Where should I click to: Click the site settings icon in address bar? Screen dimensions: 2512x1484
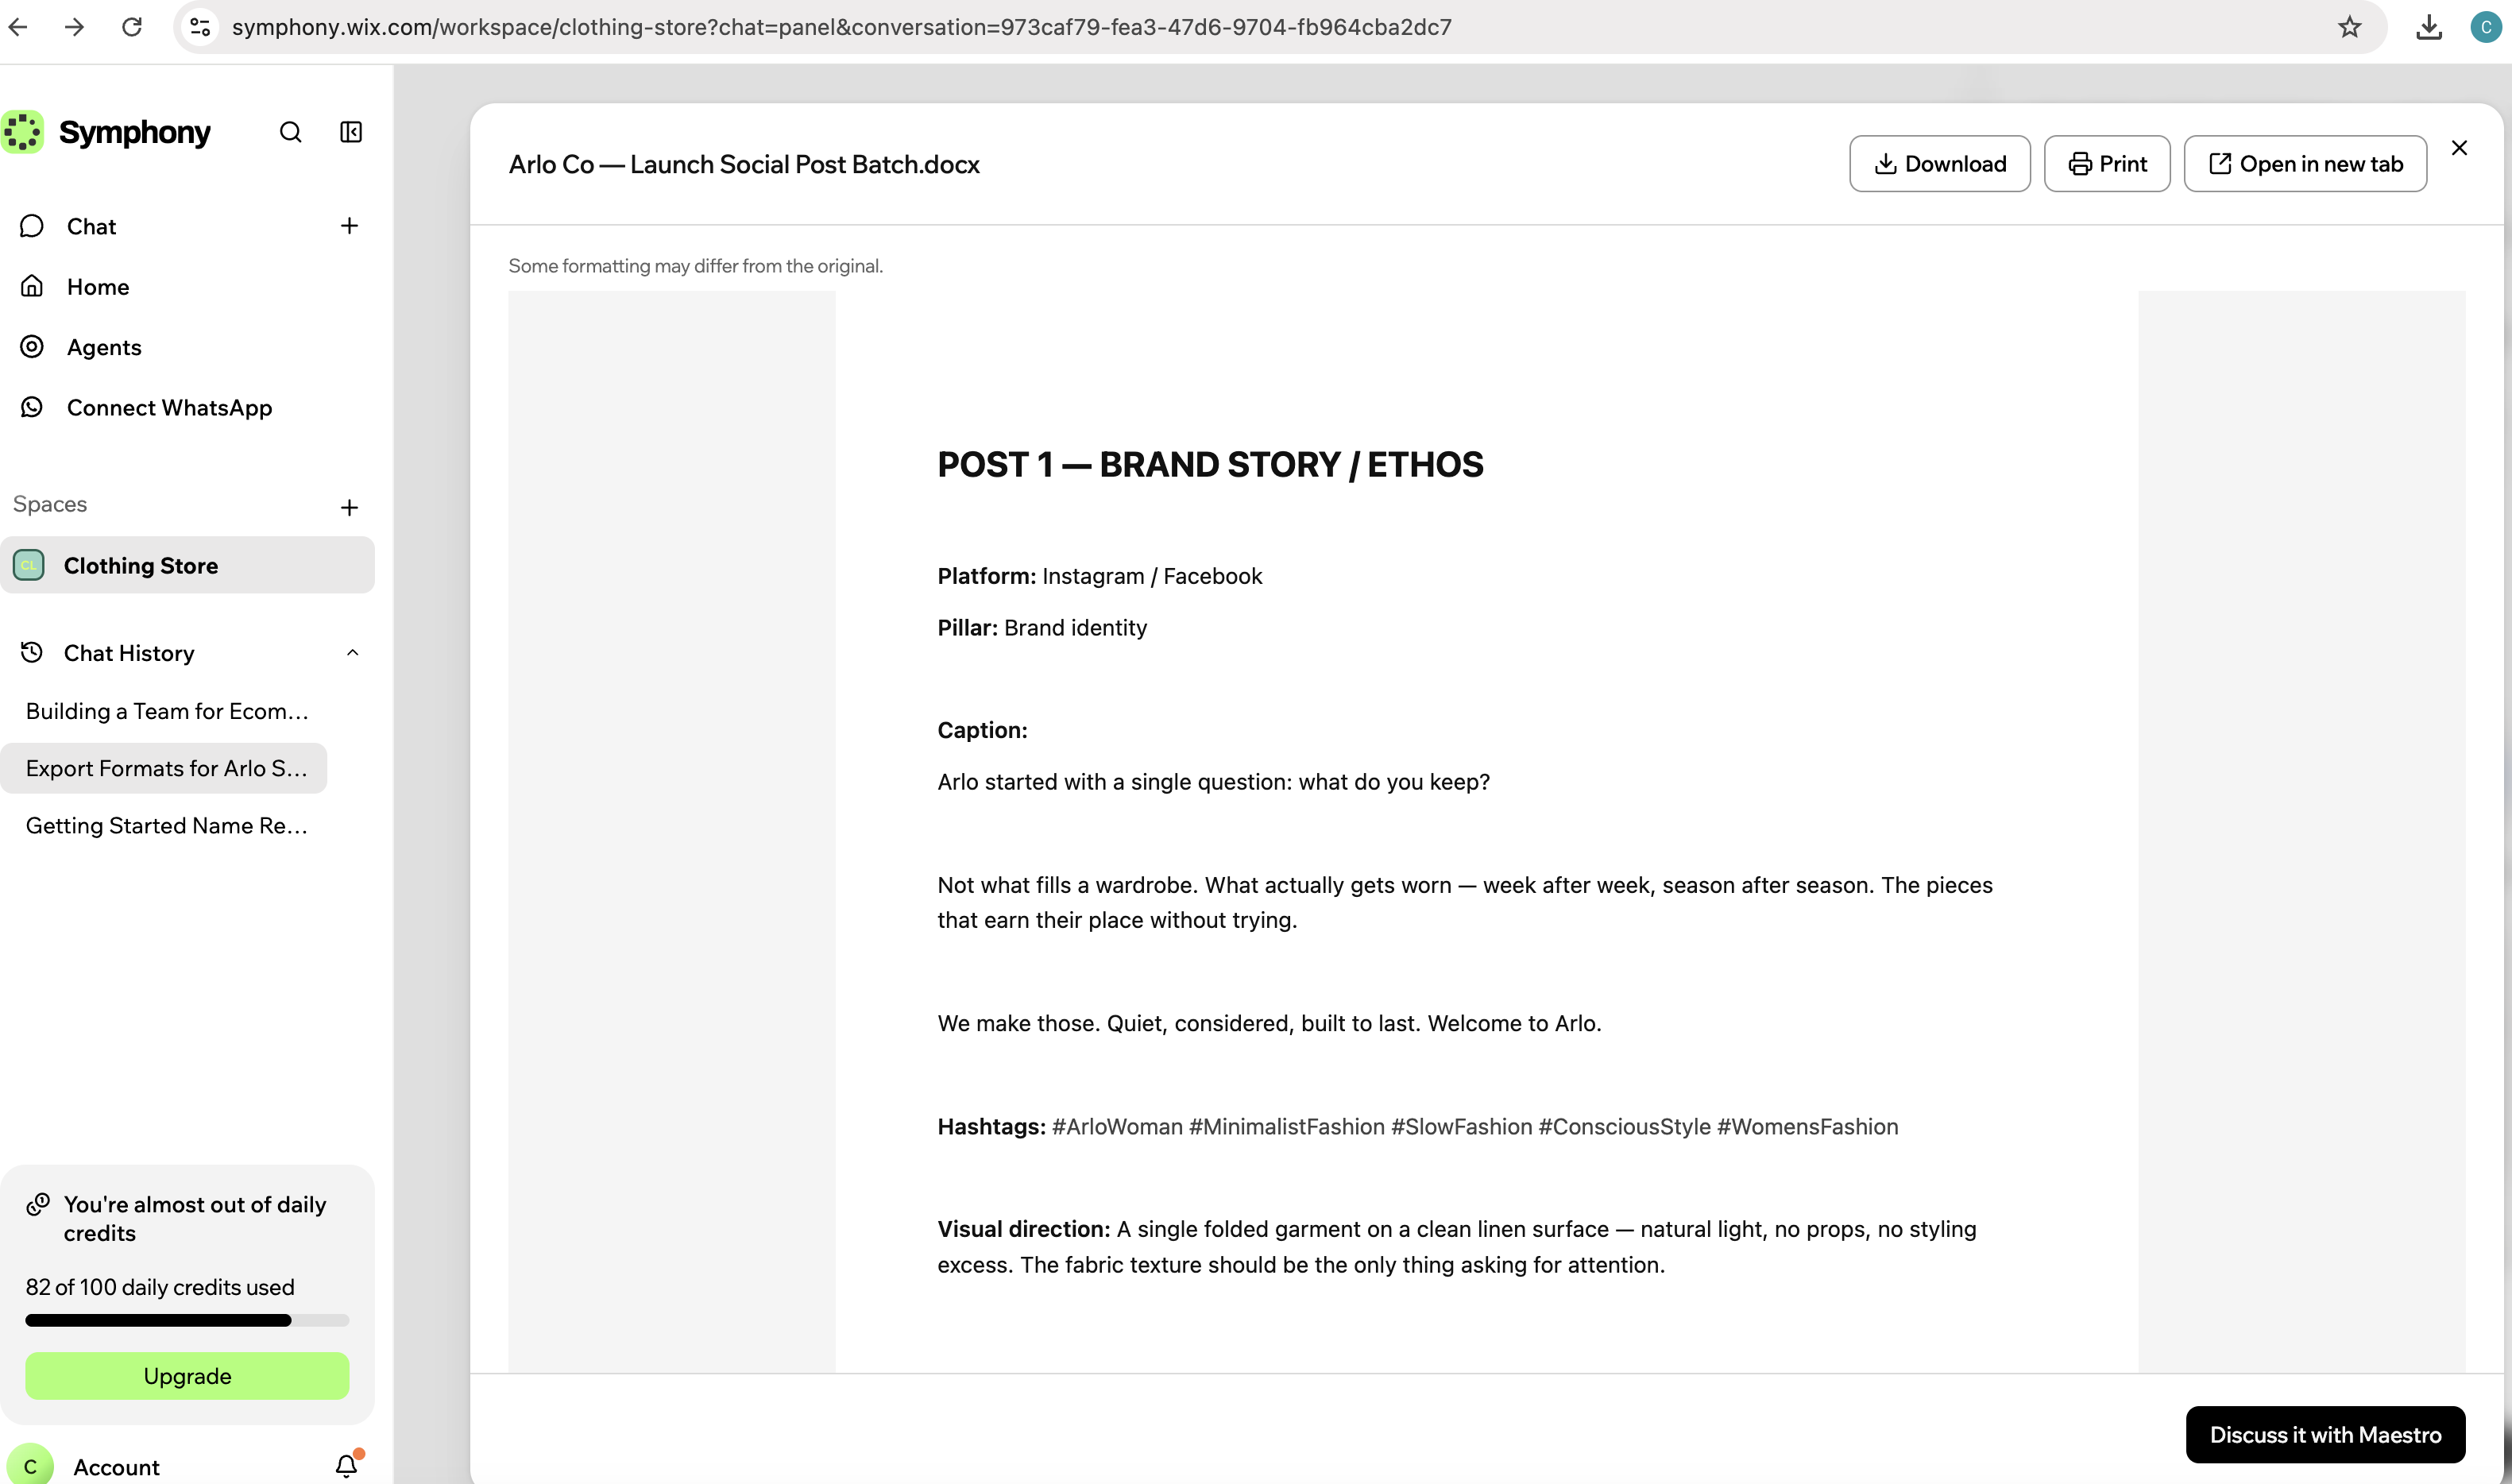(x=200, y=27)
